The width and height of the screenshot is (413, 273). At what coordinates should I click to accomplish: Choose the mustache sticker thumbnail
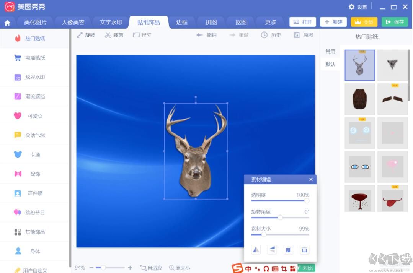coord(392,99)
